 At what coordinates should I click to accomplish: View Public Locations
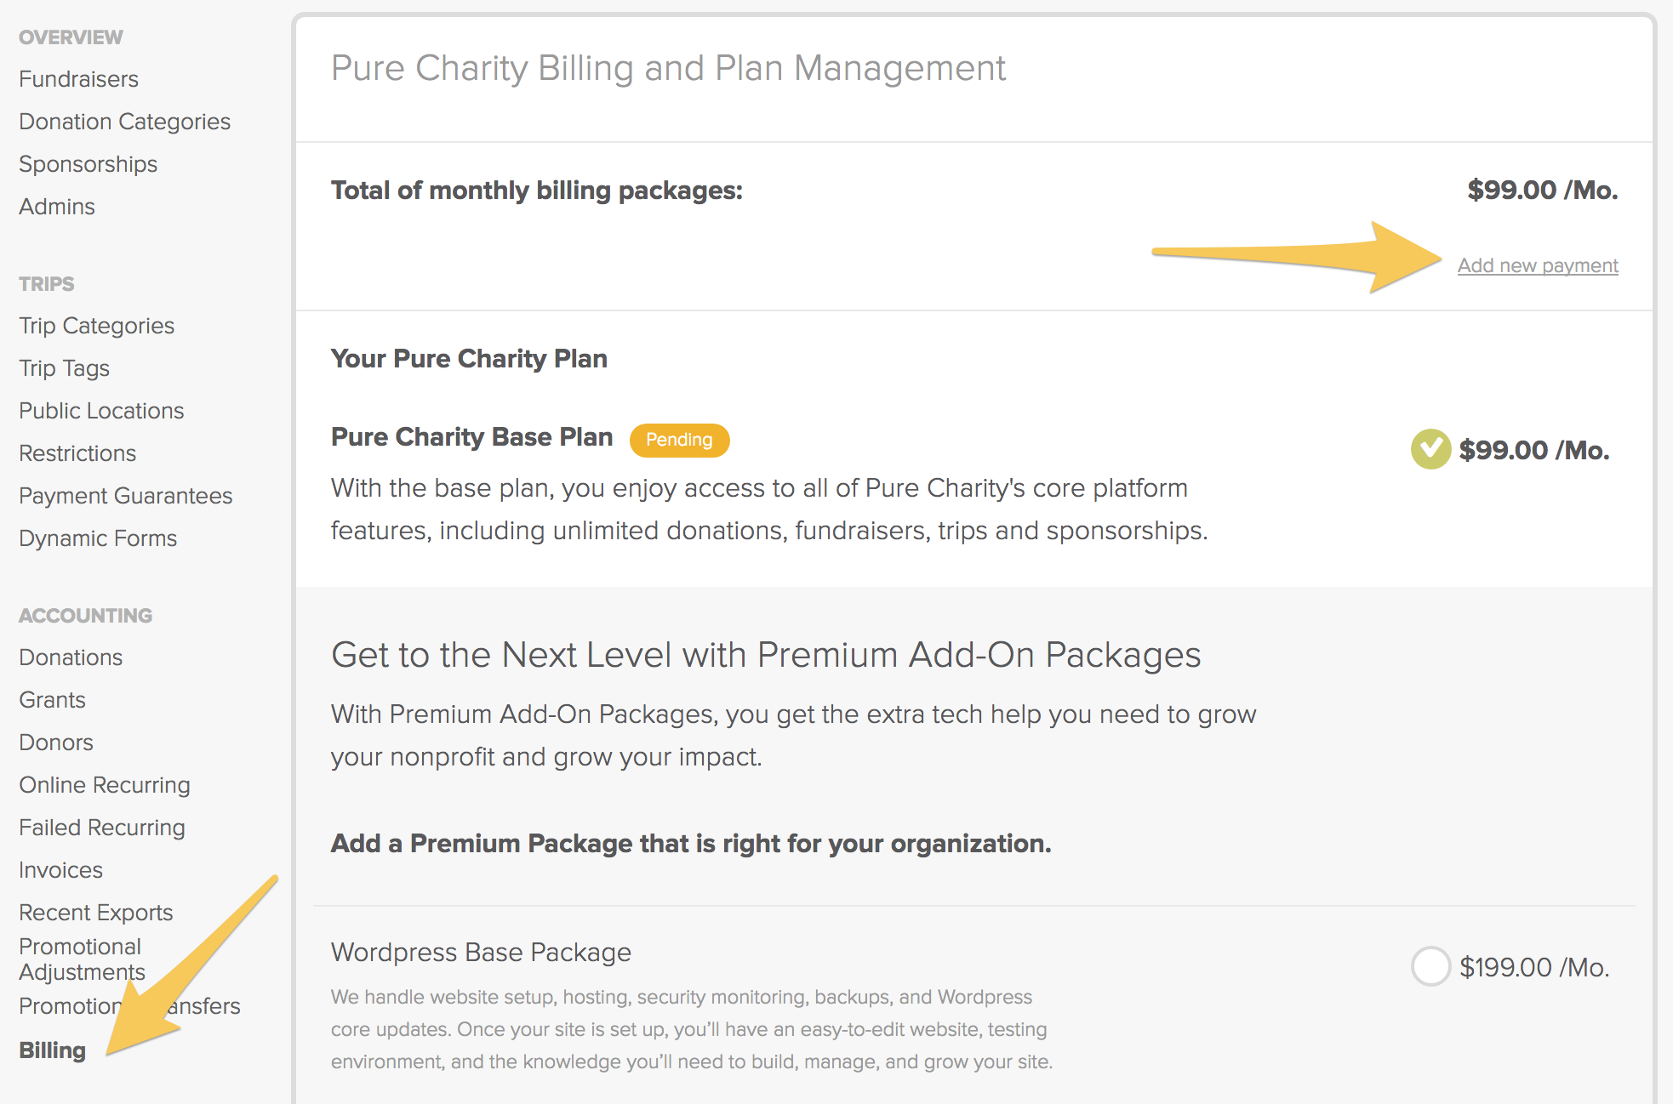(101, 411)
